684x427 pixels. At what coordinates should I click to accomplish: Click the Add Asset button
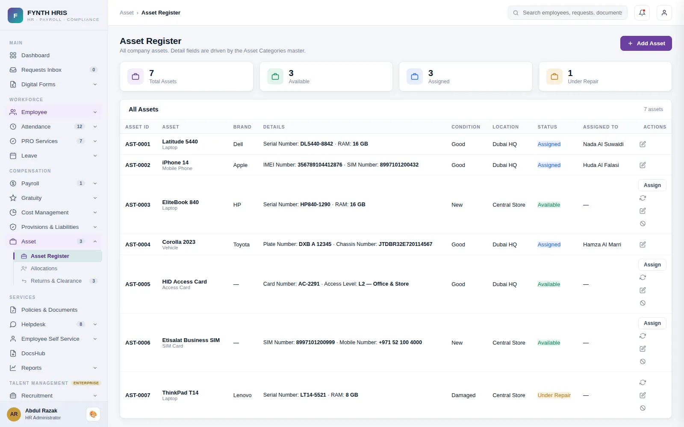[646, 44]
